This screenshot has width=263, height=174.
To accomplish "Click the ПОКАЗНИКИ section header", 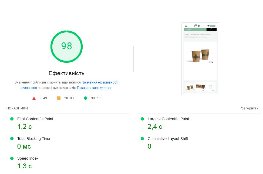I will pyautogui.click(x=17, y=108).
